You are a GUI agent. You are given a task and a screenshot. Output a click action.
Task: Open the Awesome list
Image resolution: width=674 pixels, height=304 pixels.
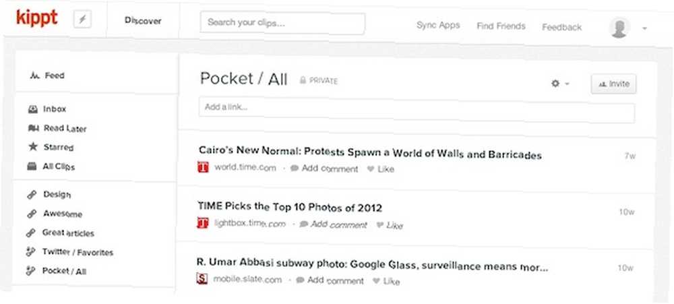62,214
